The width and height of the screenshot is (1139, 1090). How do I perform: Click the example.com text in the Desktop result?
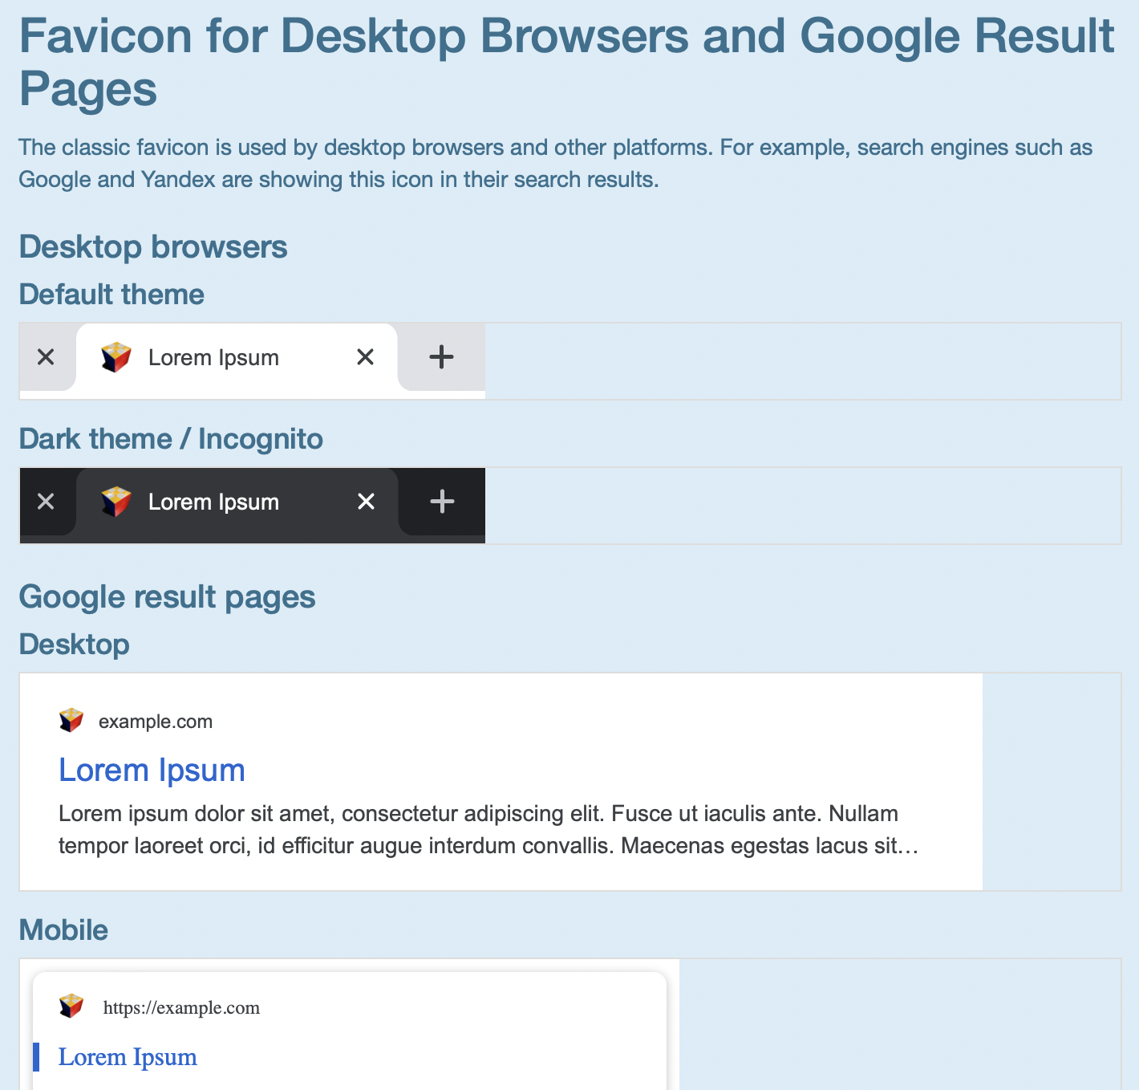156,721
